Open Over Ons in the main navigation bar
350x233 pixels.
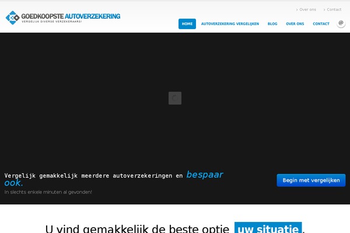[295, 24]
